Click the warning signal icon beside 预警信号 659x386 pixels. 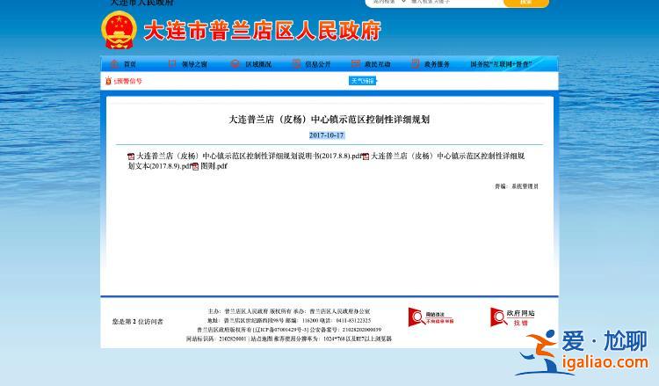pyautogui.click(x=108, y=81)
